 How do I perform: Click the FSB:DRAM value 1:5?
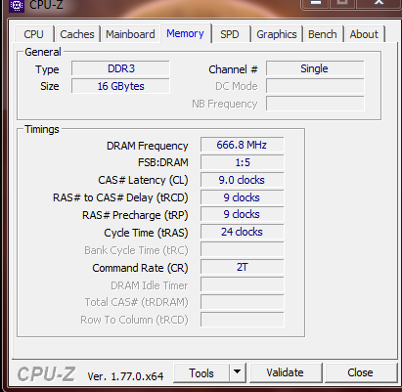[242, 162]
